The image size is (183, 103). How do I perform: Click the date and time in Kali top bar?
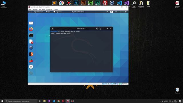[x=78, y=12]
